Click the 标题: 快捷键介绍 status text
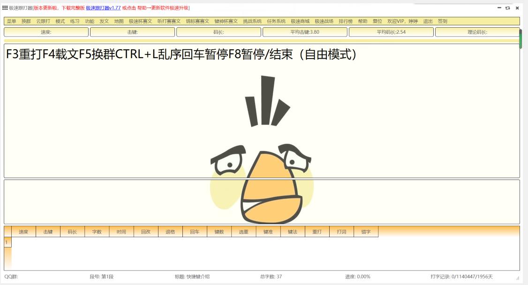Screen dimensions: 528x285 click(192, 277)
